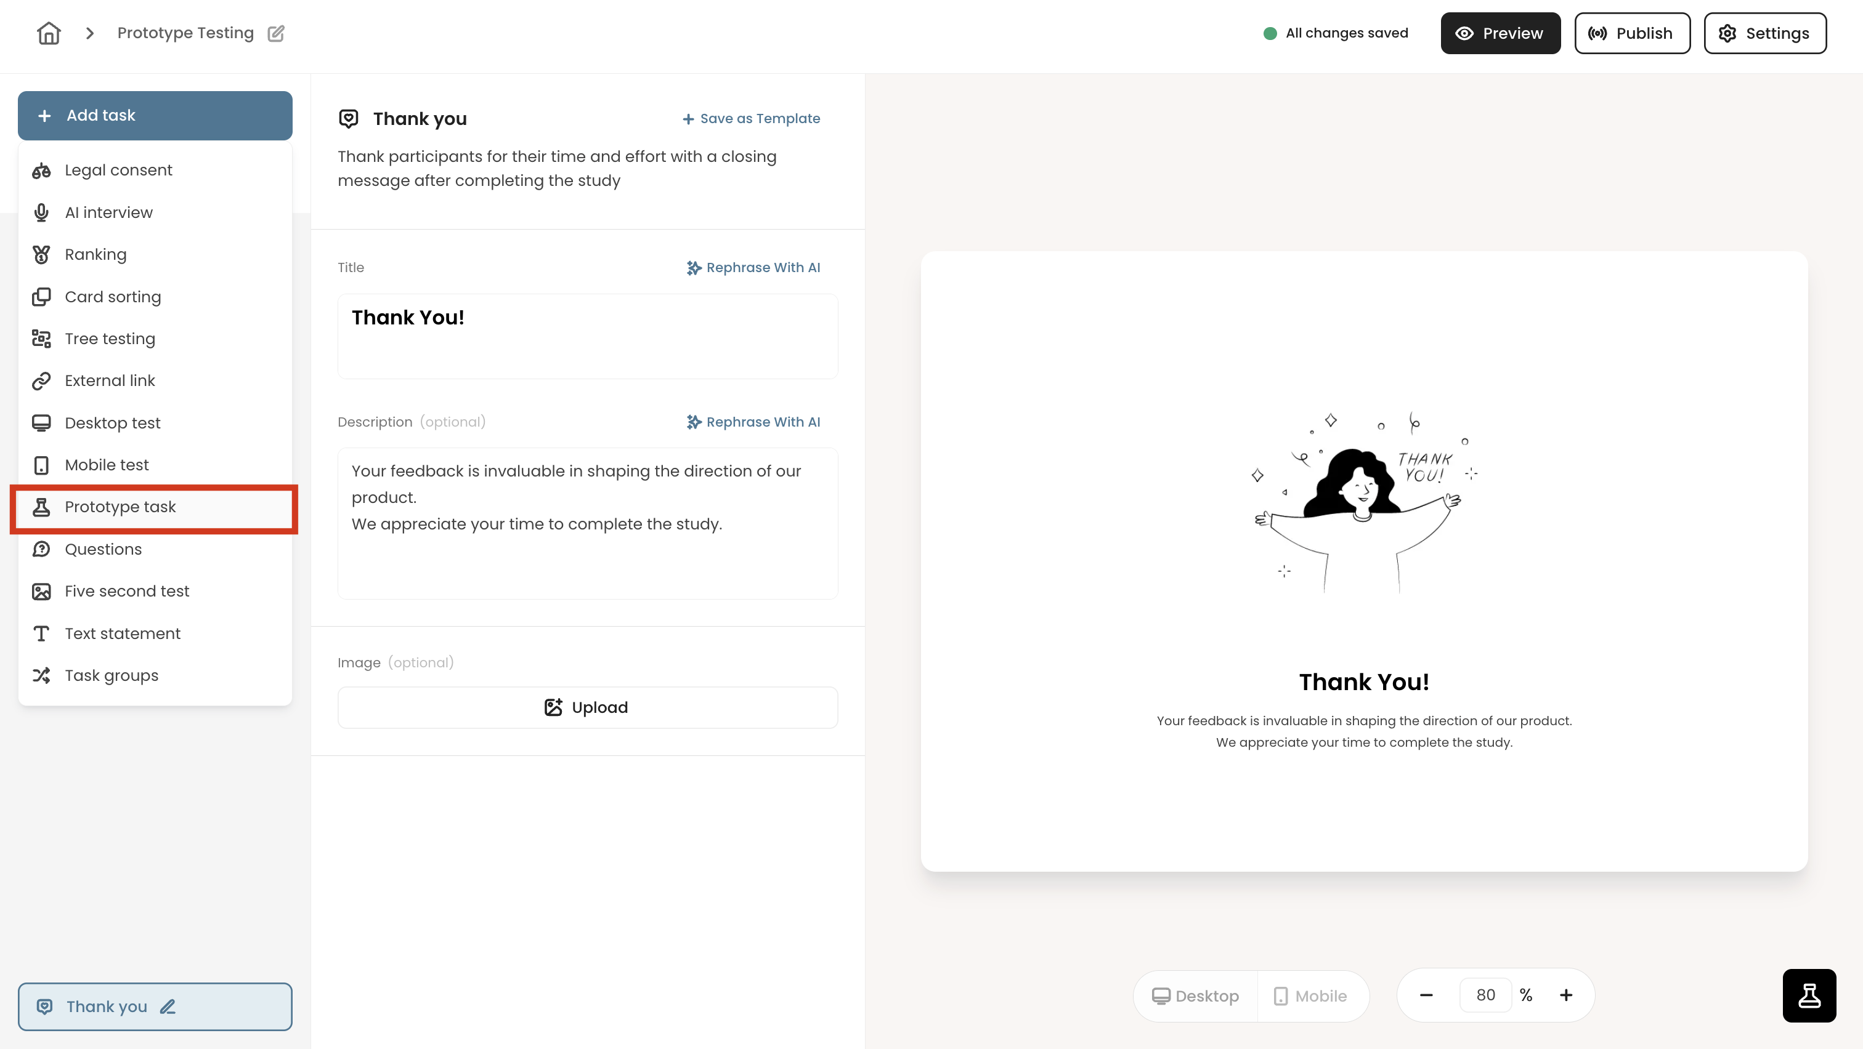Image resolution: width=1863 pixels, height=1049 pixels.
Task: Focus the zoom percentage field
Action: pos(1485,995)
